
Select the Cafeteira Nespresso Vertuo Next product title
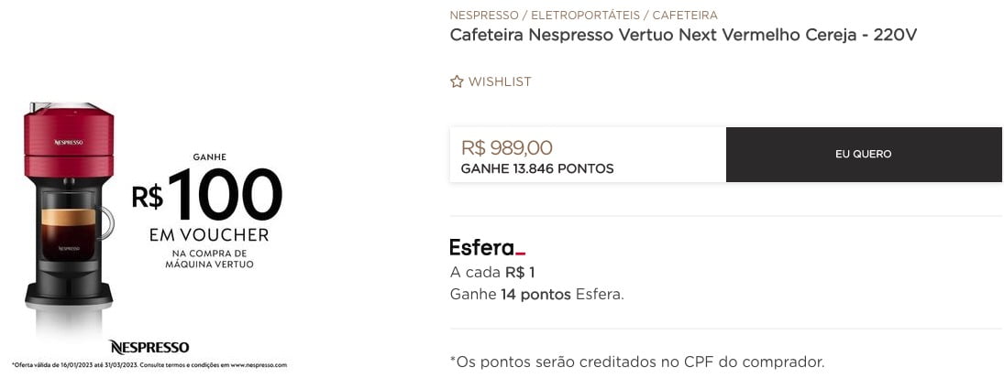point(683,35)
